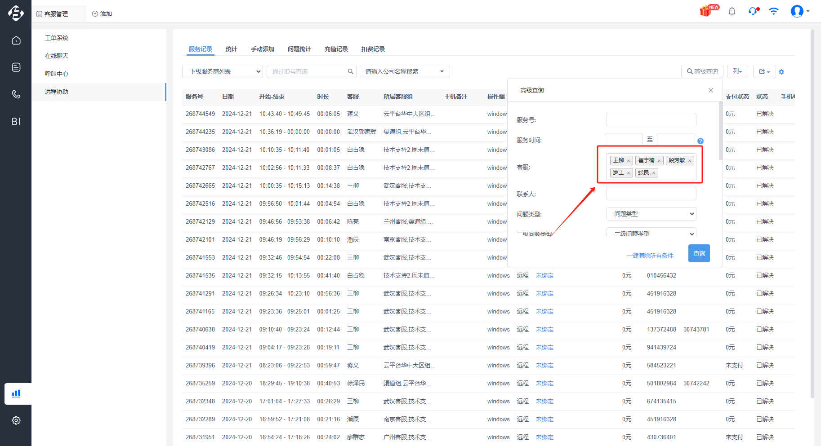Click the Wi-Fi status icon
This screenshot has width=821, height=446.
click(774, 11)
